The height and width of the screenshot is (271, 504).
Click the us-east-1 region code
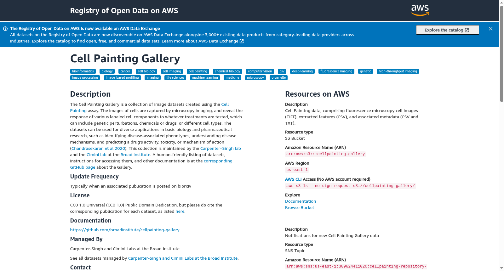pos(297,170)
